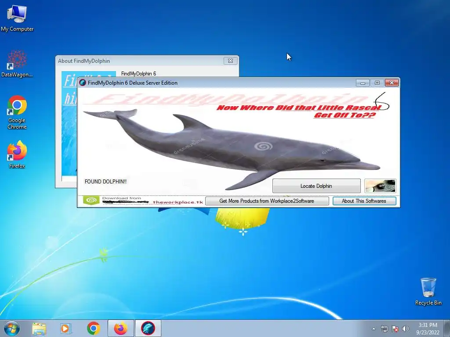The height and width of the screenshot is (337, 450).
Task: Click the Locate Dolphin button
Action: point(316,186)
